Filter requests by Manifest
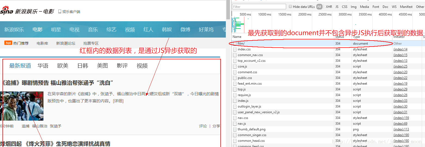 coord(406,7)
